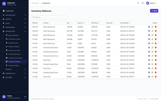Open Inventory Aging page
The height and width of the screenshot is (101, 161).
tap(16, 65)
